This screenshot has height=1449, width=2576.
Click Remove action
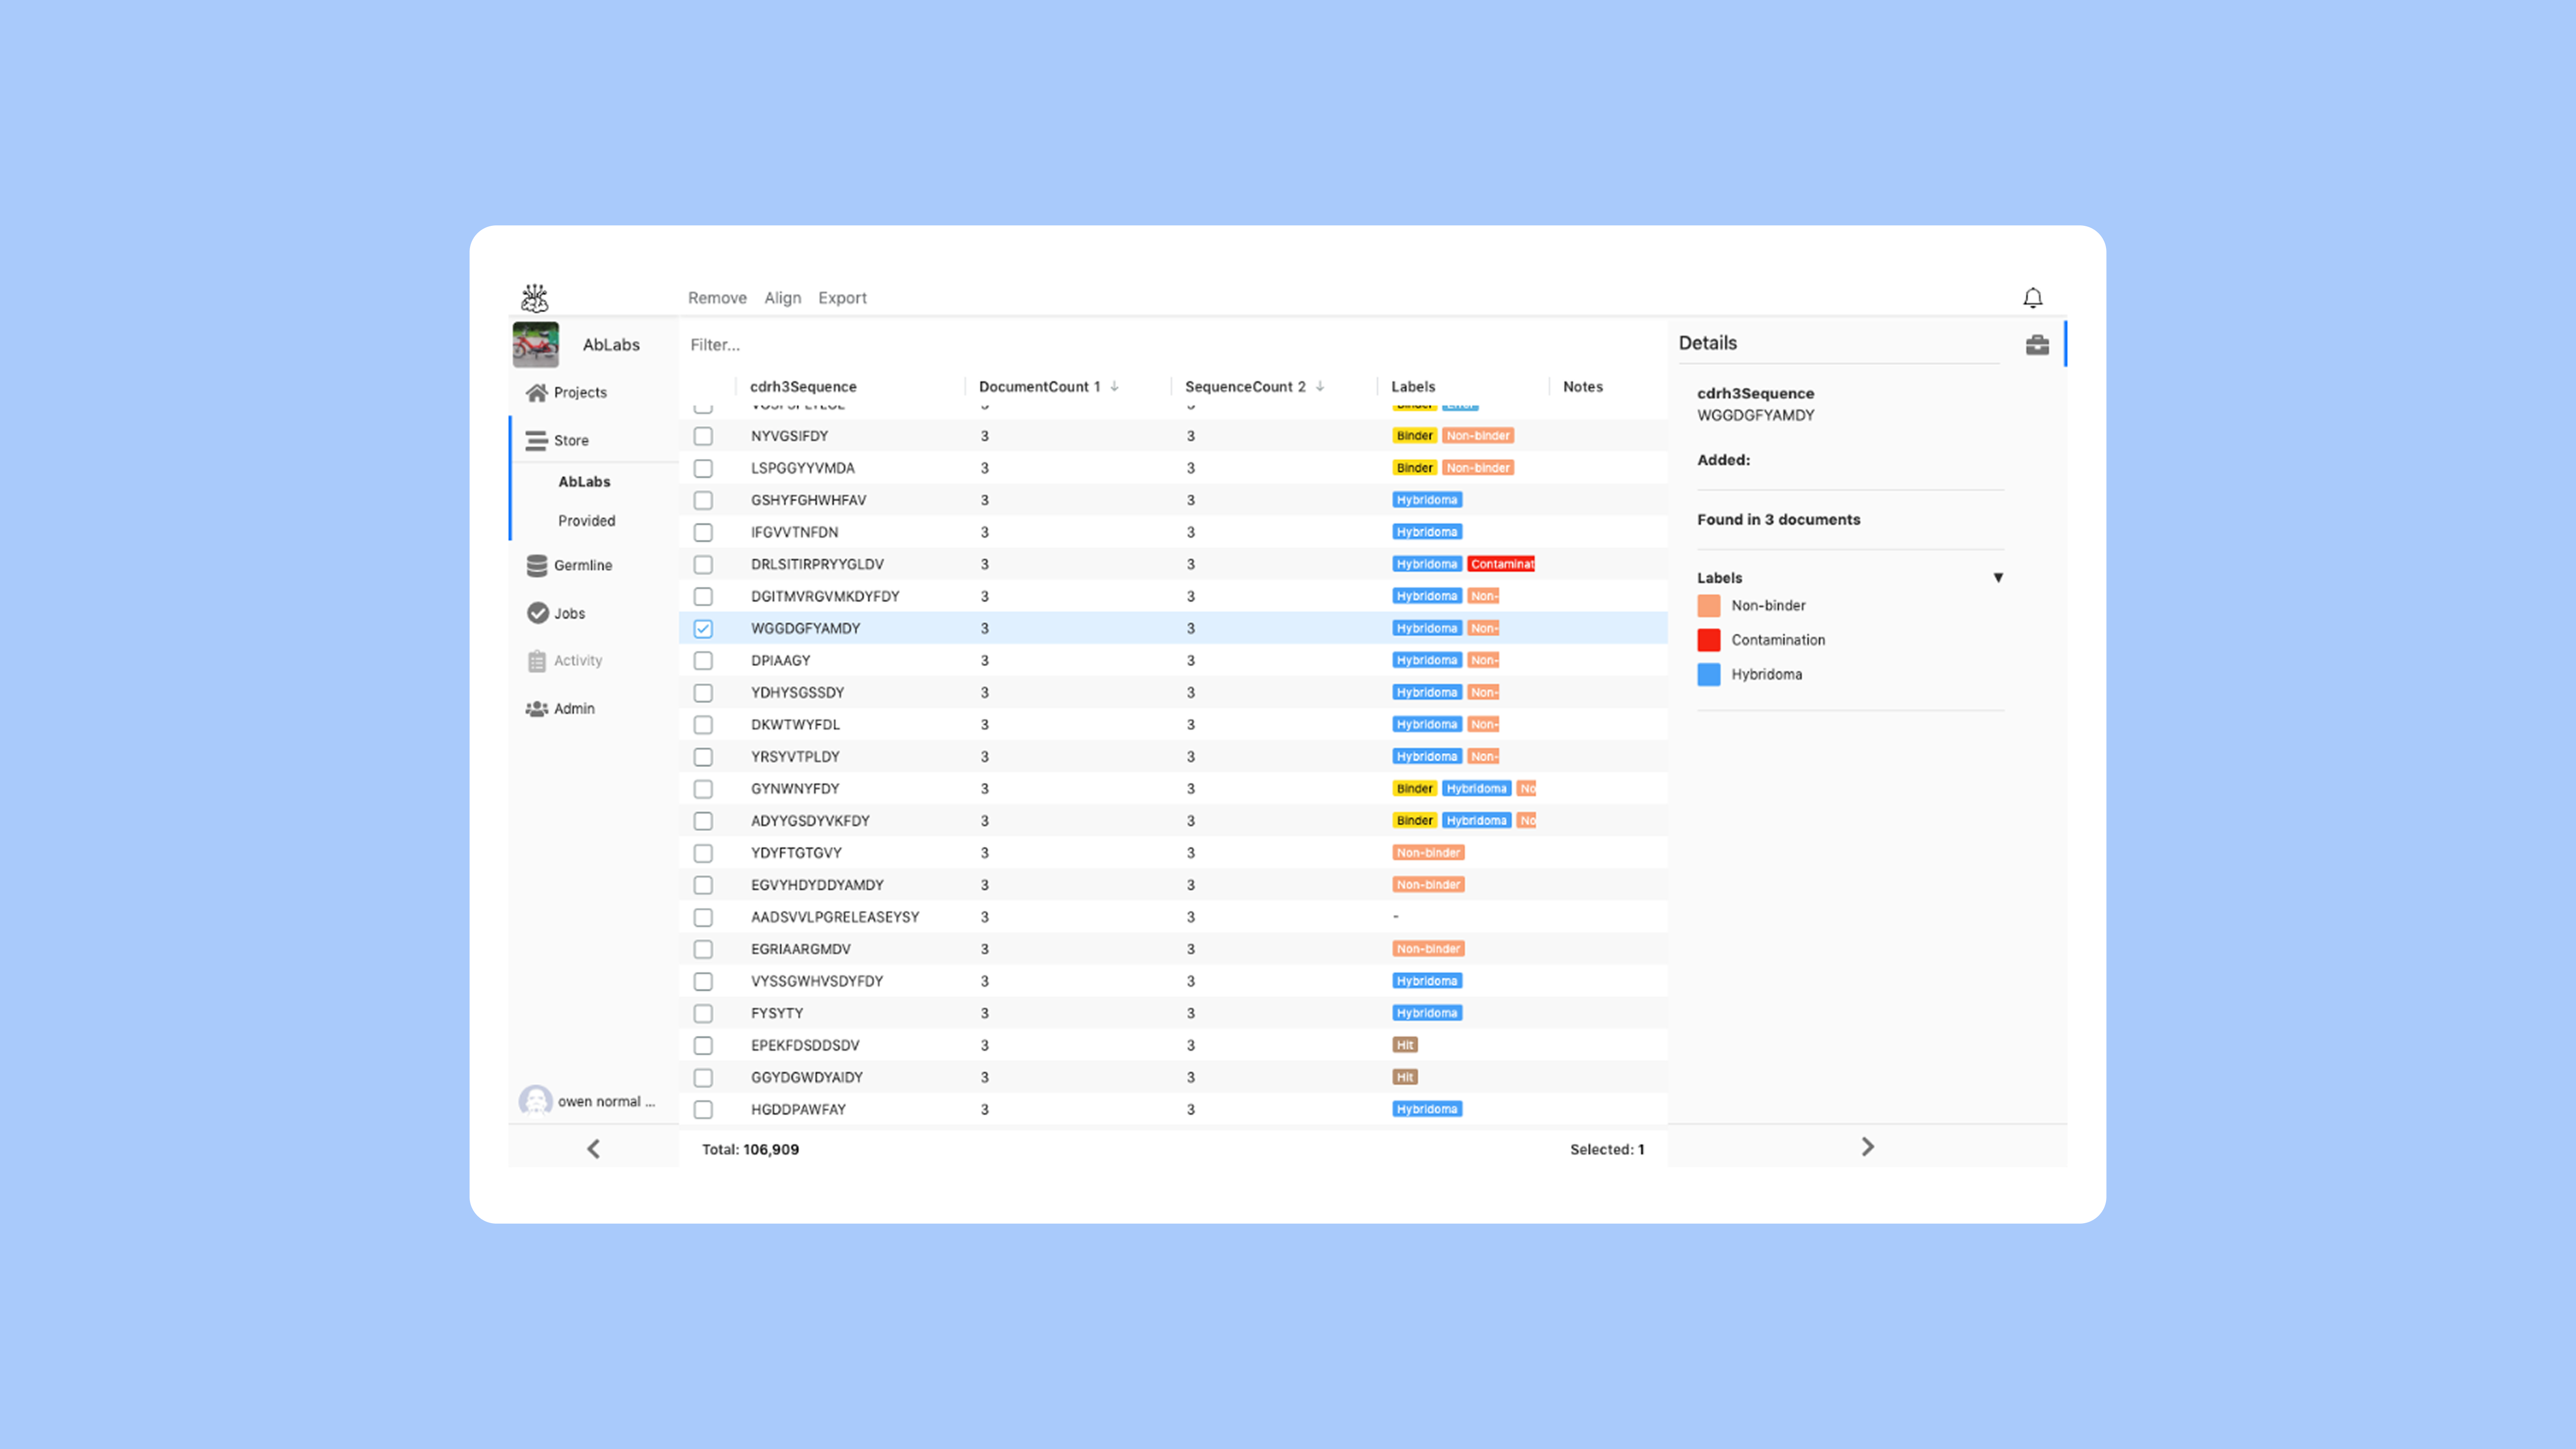point(717,298)
